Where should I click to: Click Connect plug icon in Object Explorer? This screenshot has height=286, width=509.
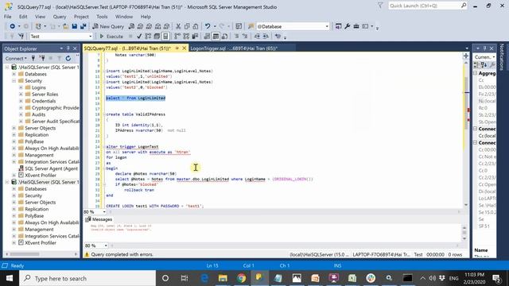[33, 58]
